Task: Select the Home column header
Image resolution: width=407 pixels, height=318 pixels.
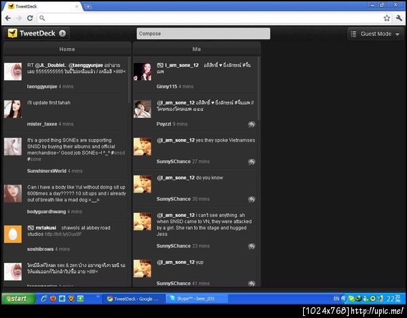Action: [67, 49]
